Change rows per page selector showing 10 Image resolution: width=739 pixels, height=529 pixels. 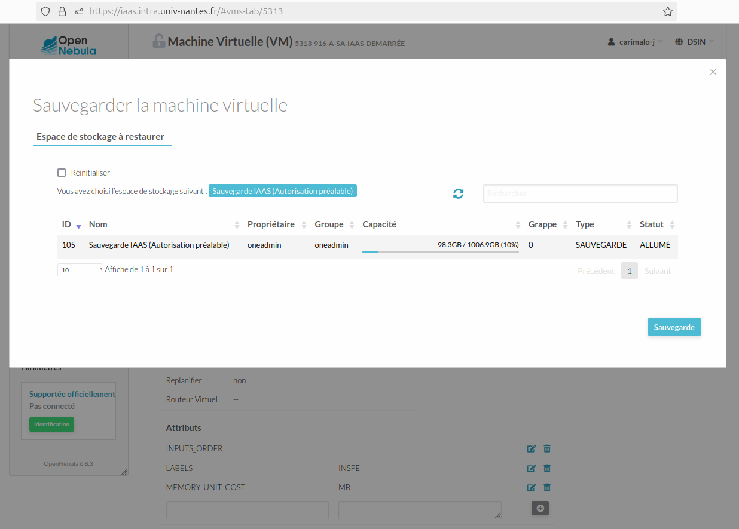[x=79, y=270]
